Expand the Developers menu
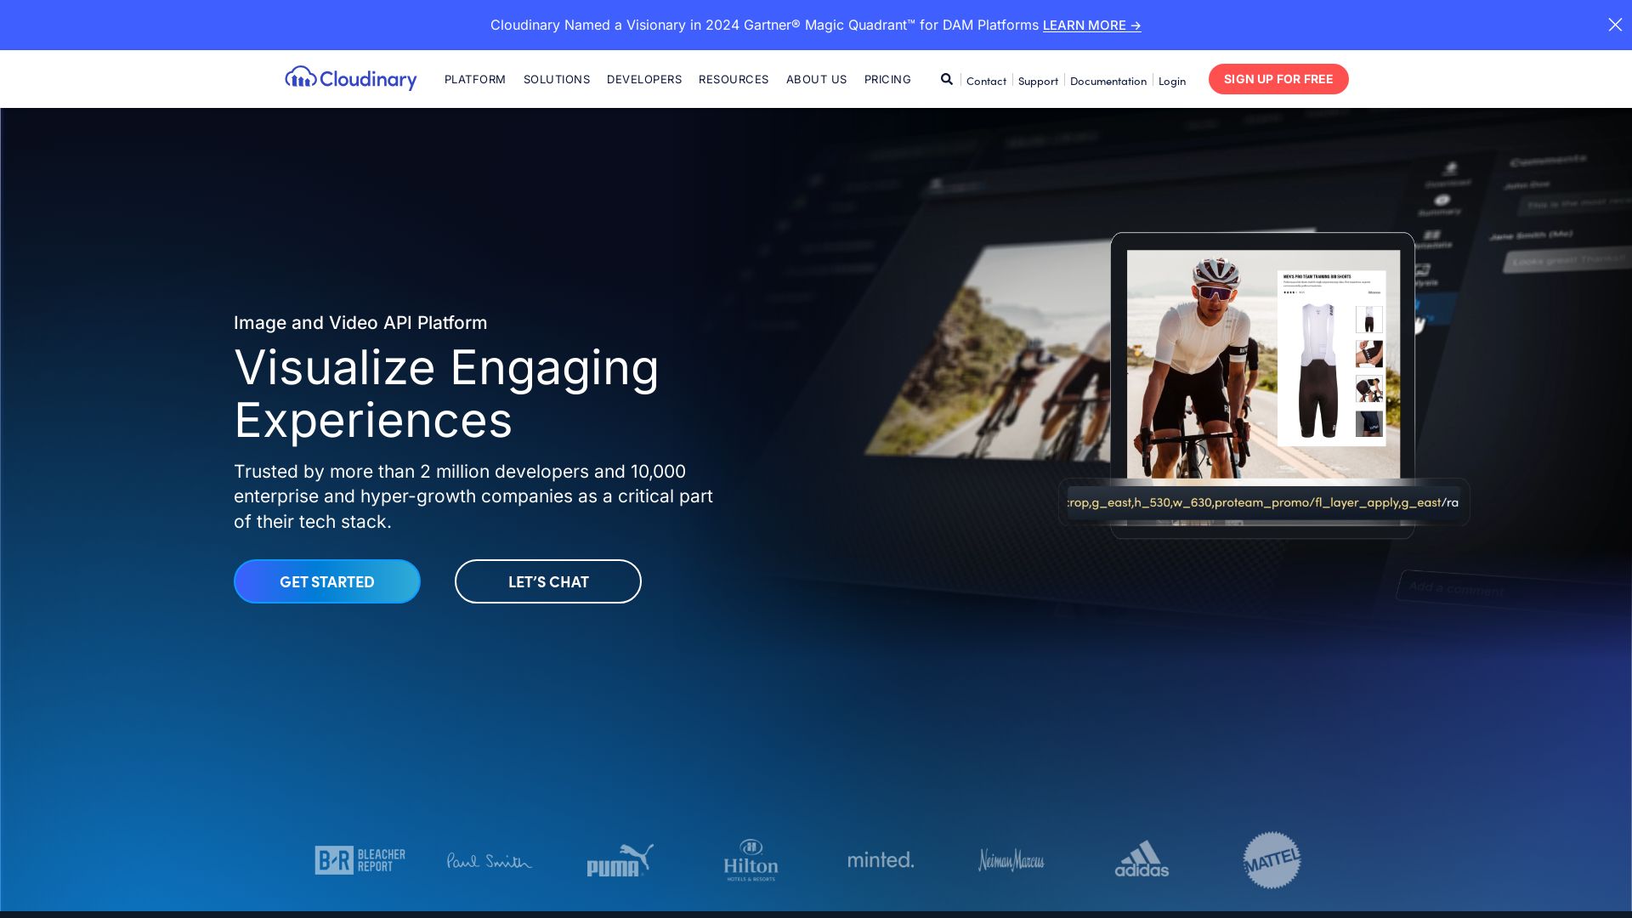1632x918 pixels. [x=643, y=79]
